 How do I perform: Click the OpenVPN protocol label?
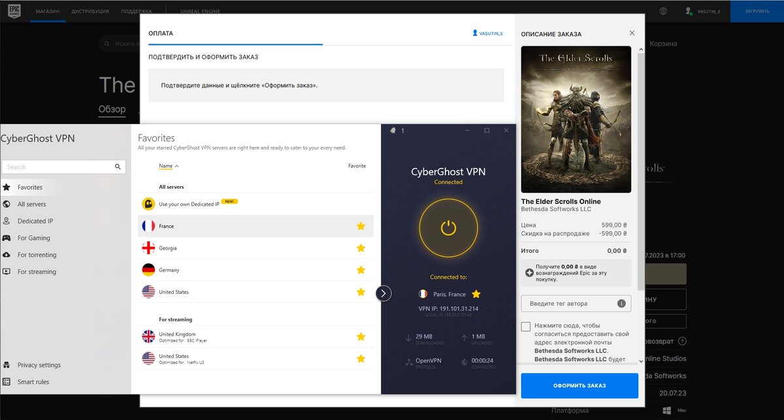point(430,361)
